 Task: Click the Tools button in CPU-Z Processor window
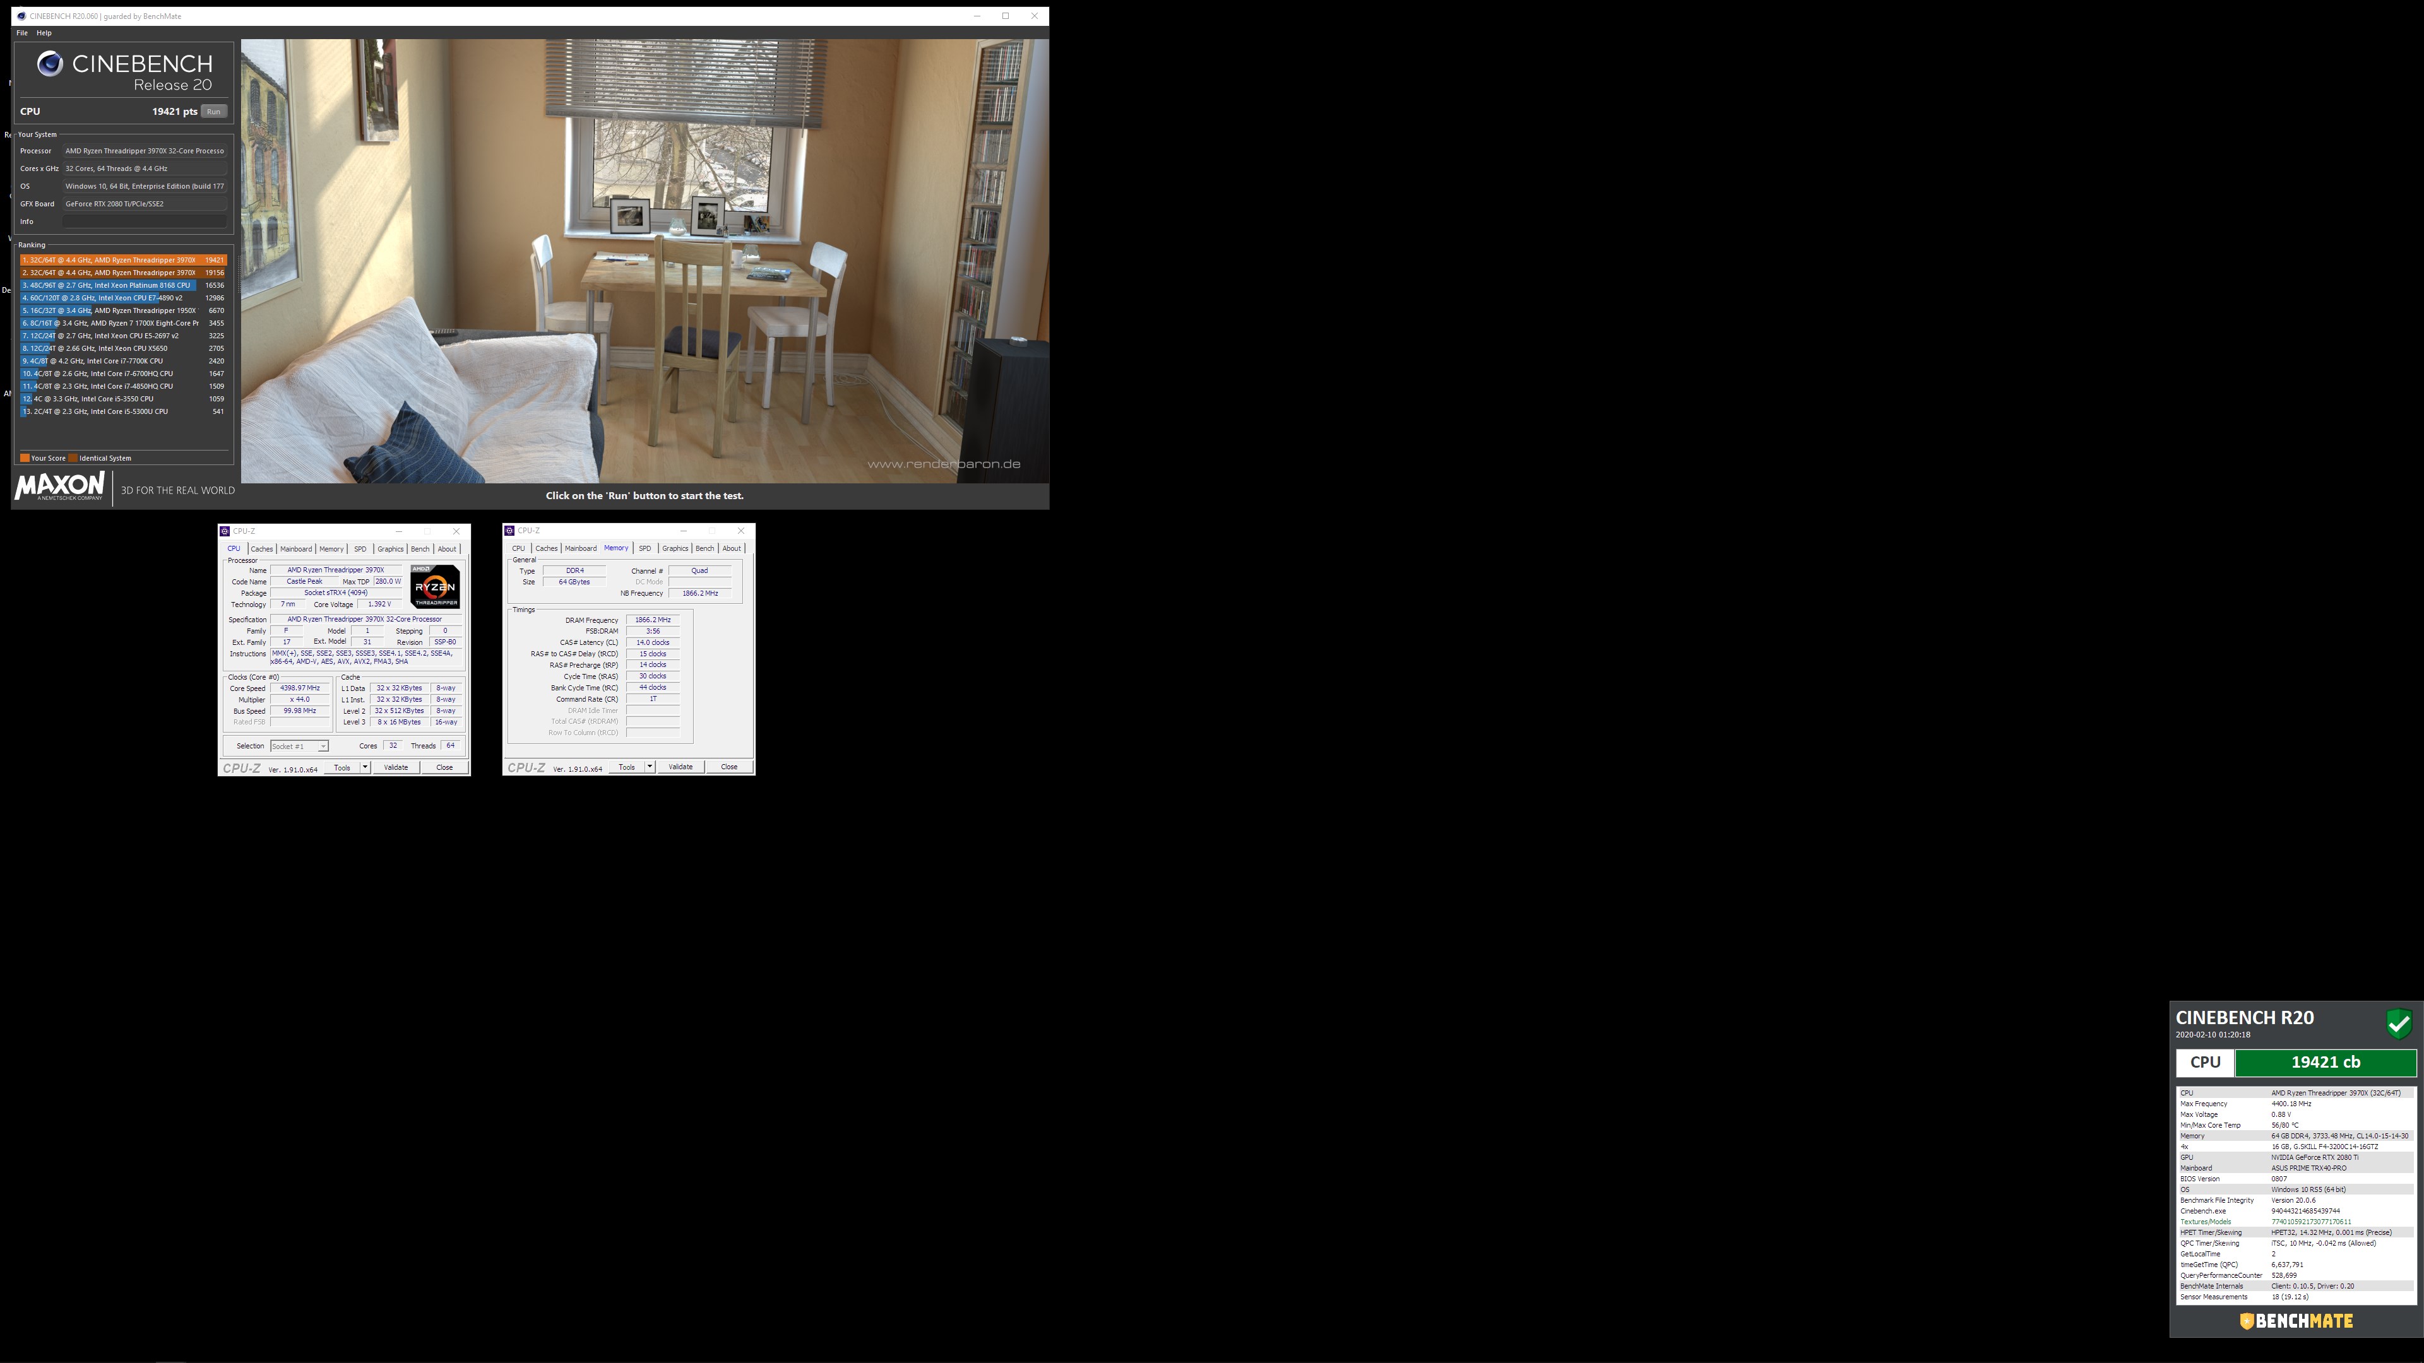pyautogui.click(x=343, y=767)
